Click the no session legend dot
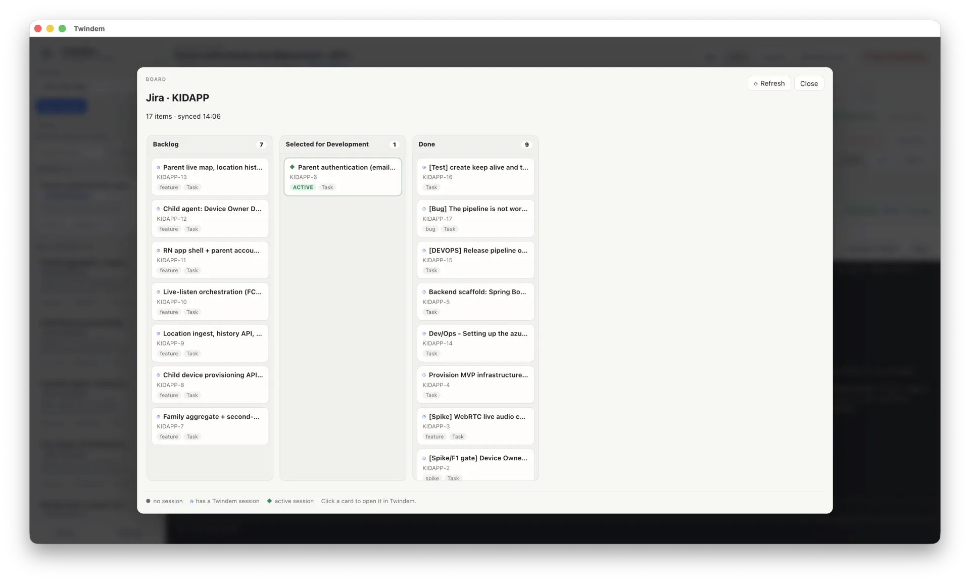This screenshot has width=970, height=583. coord(148,501)
